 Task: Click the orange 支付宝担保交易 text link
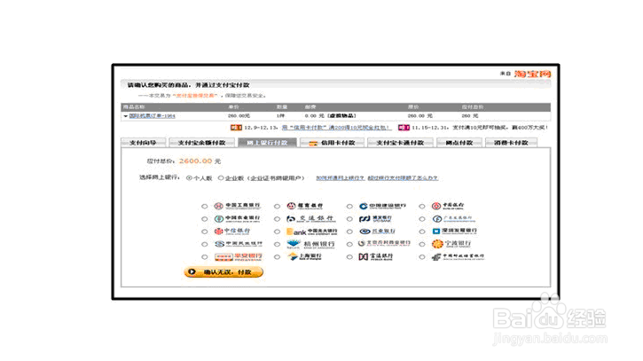pos(195,96)
